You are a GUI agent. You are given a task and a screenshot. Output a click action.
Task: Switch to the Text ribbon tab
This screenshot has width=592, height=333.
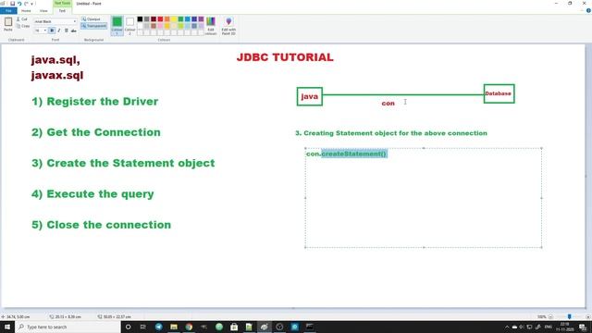pos(62,11)
